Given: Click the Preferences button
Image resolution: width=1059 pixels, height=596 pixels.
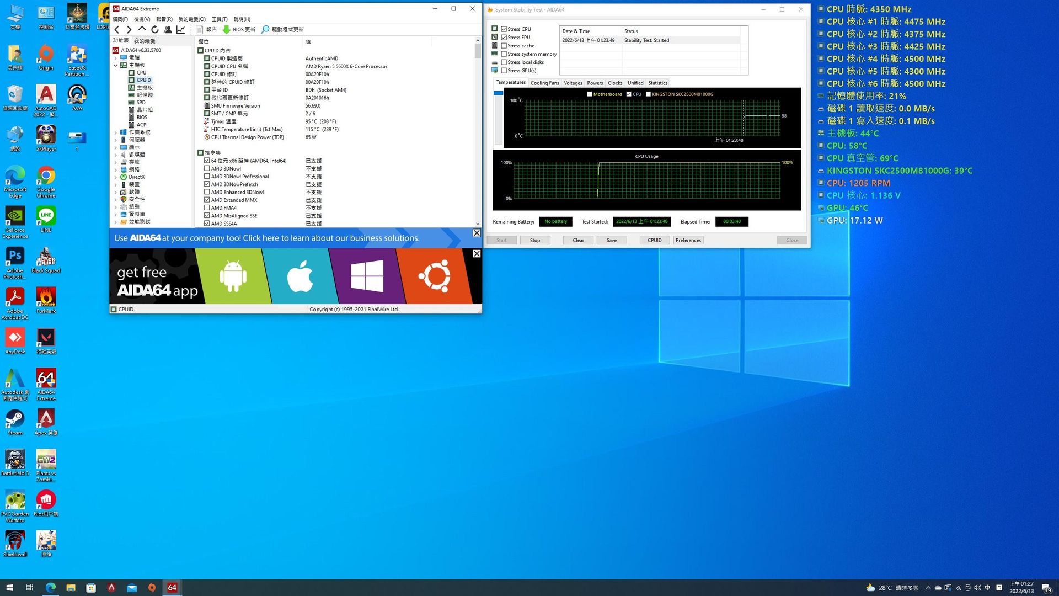Looking at the screenshot, I should coord(688,240).
